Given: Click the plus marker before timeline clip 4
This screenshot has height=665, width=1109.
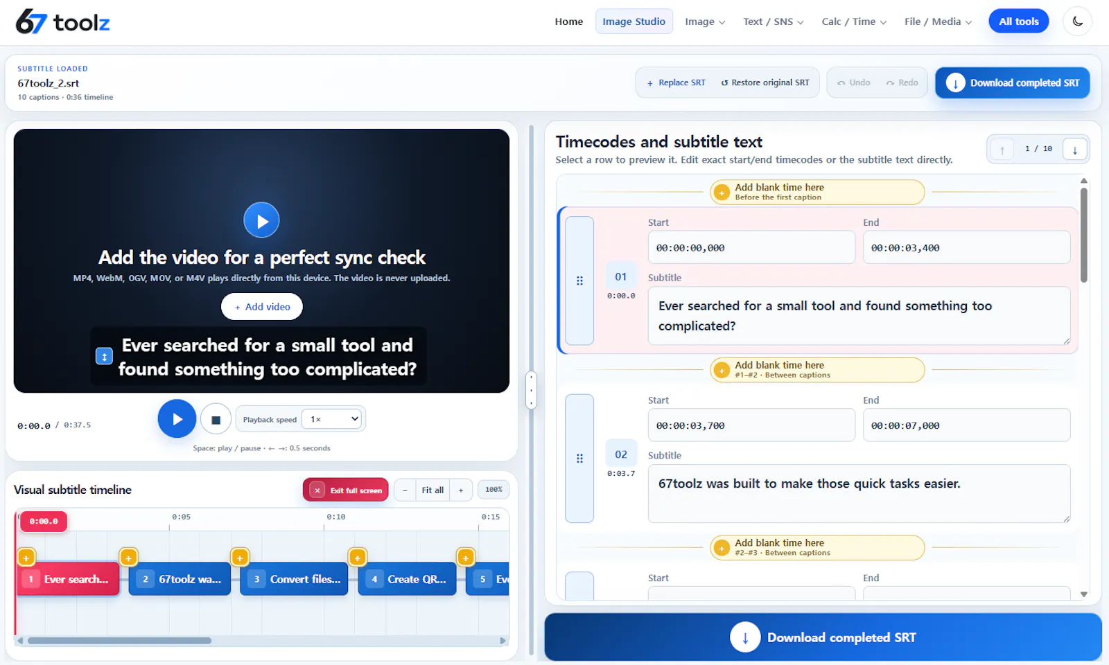Looking at the screenshot, I should tap(357, 558).
